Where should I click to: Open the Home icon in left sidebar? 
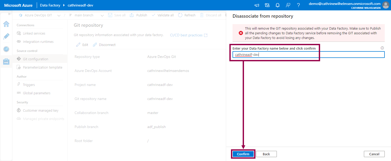point(6,24)
